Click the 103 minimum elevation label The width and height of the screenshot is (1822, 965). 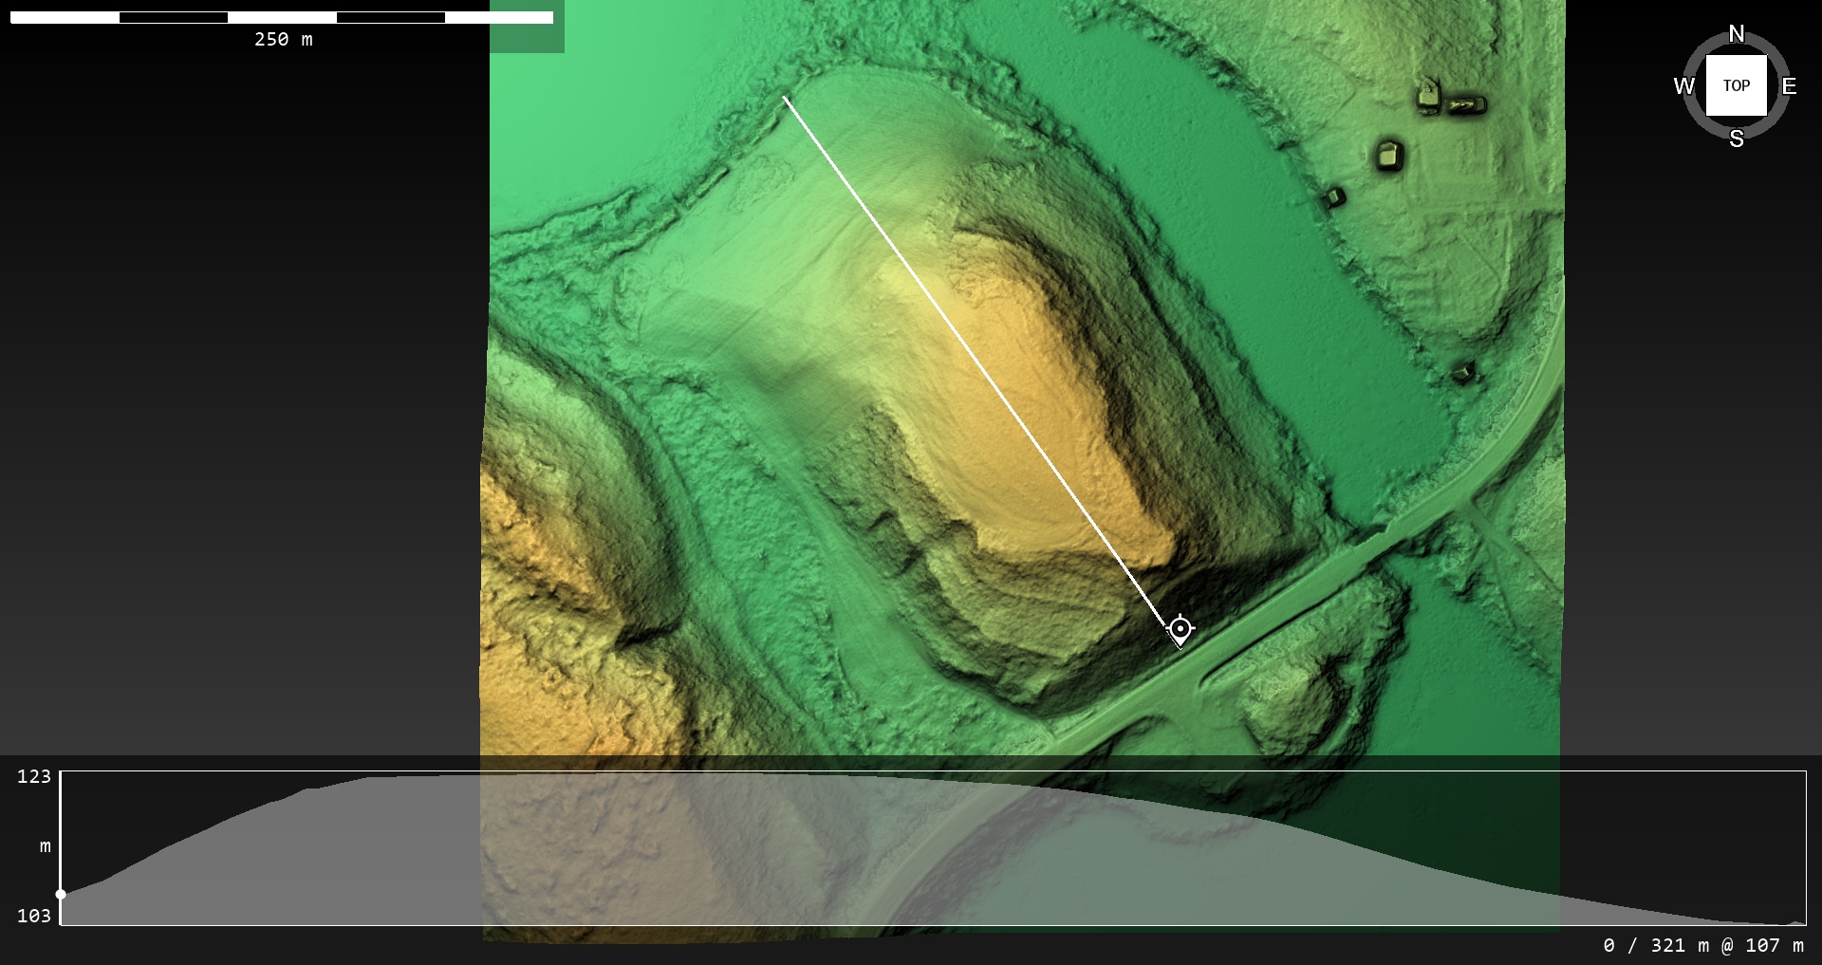(34, 916)
